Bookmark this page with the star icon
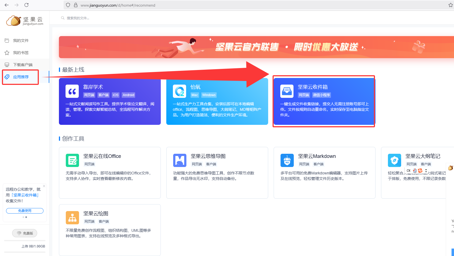The width and height of the screenshot is (454, 256). 451,5
